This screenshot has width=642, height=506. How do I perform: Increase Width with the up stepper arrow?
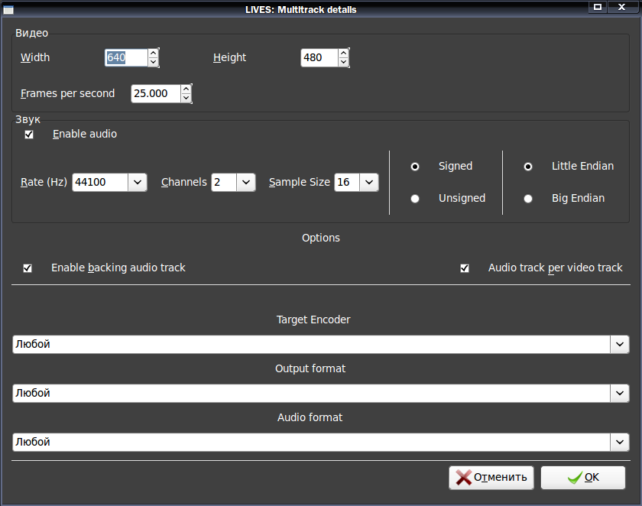(x=153, y=54)
